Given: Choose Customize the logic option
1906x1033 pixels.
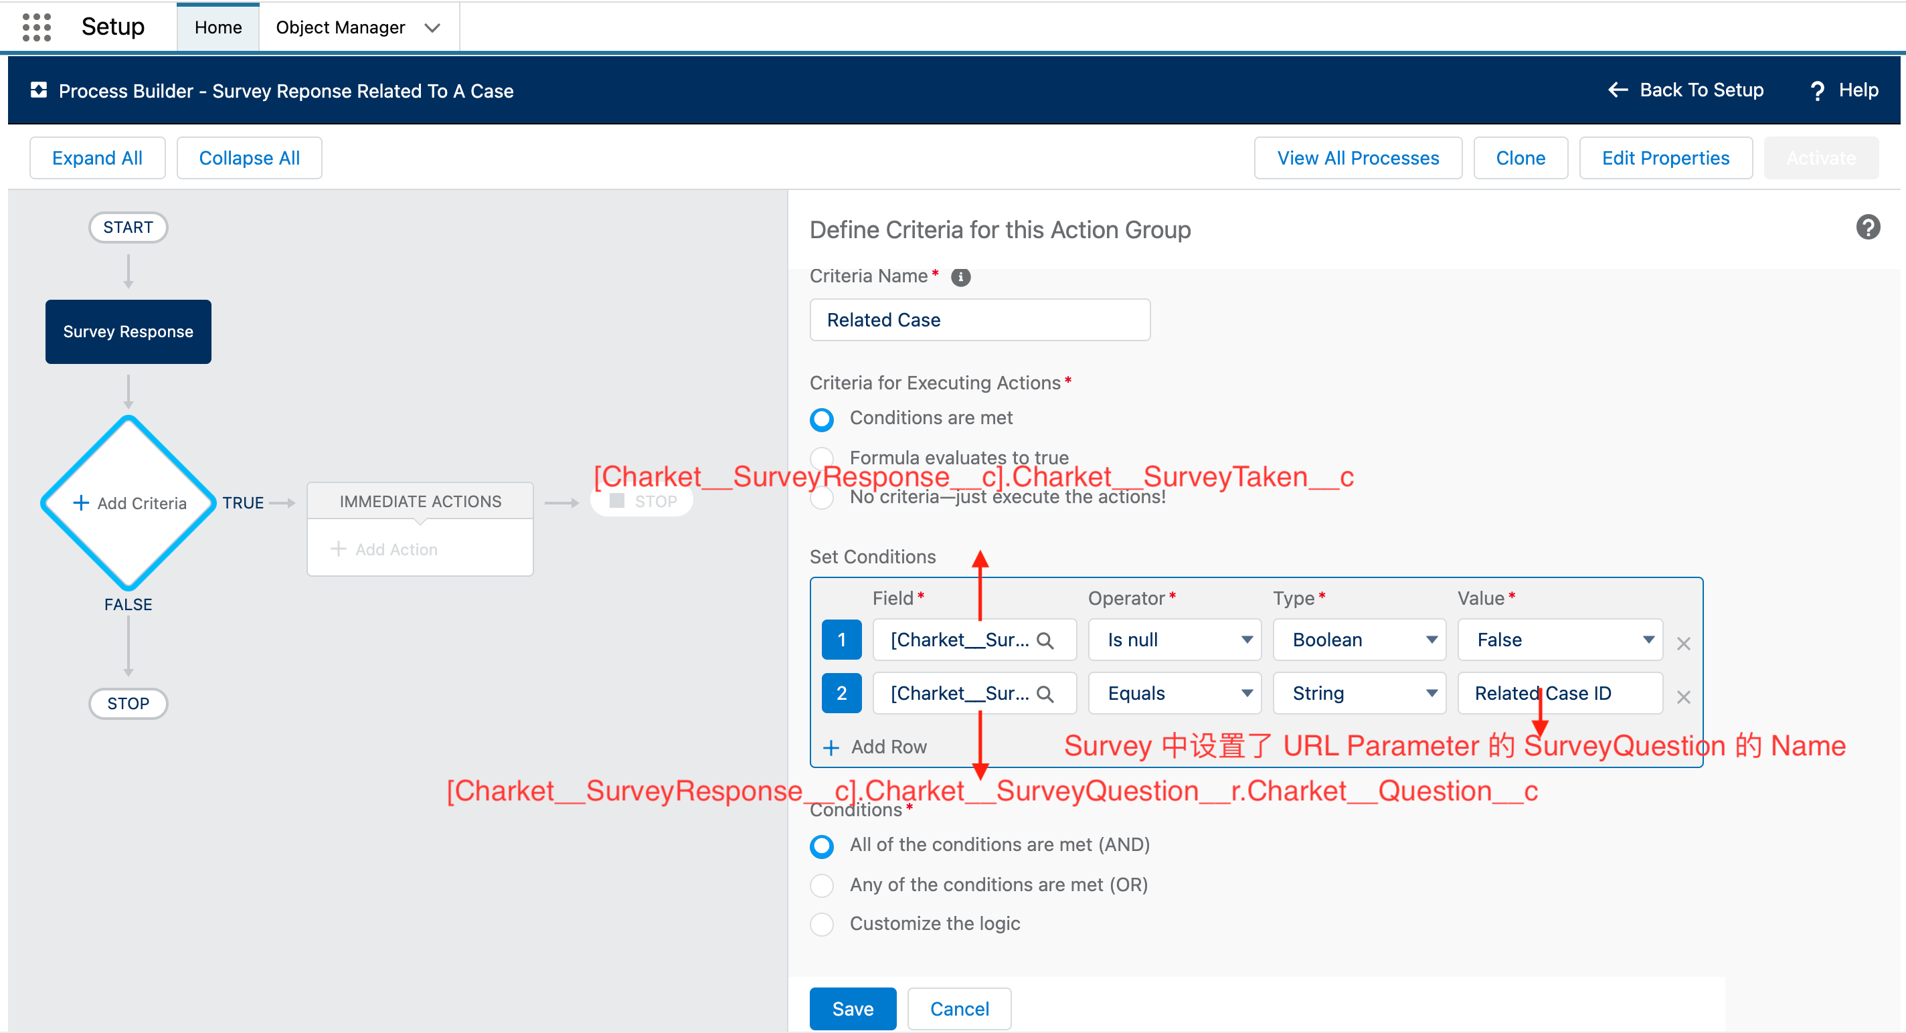Looking at the screenshot, I should pyautogui.click(x=822, y=925).
